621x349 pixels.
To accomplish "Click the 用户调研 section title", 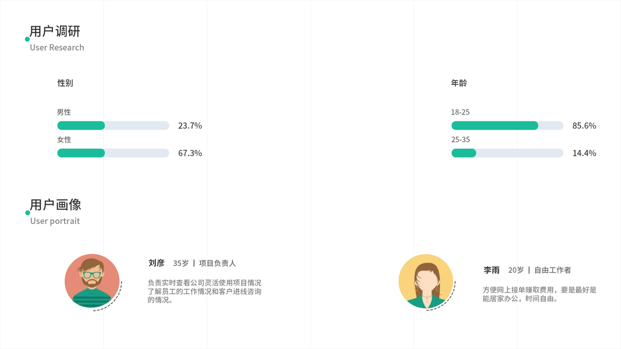I will click(x=55, y=31).
